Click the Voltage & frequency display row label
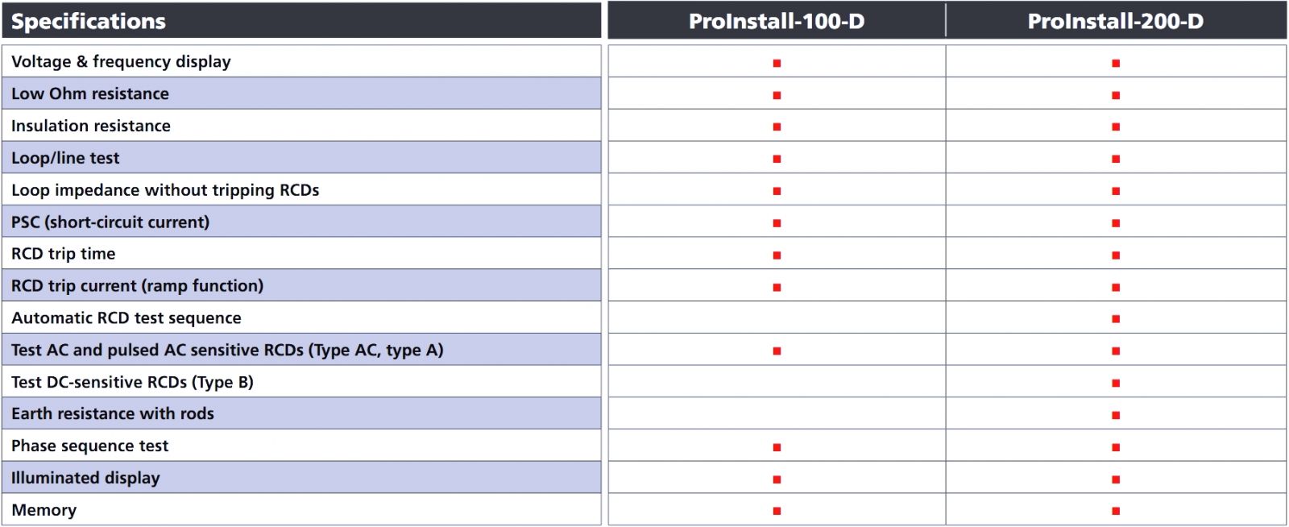 click(121, 61)
